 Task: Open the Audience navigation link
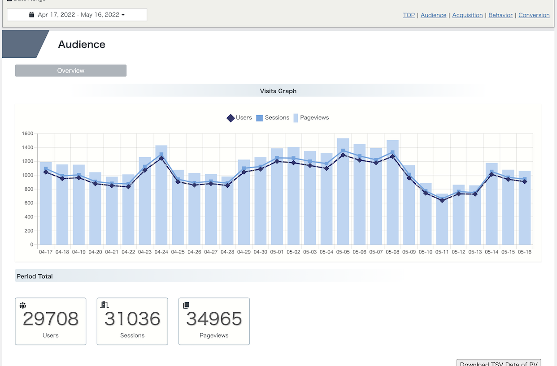[433, 15]
